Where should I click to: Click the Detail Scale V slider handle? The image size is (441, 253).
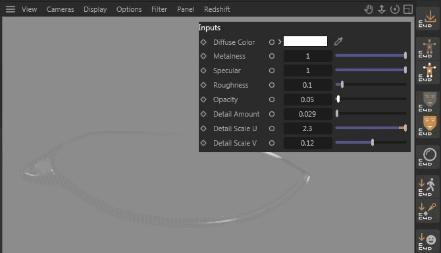coord(373,142)
